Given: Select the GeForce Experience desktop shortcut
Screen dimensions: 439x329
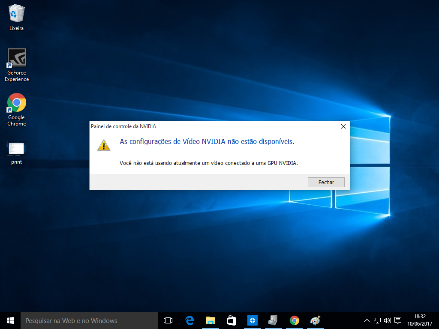Looking at the screenshot, I should tap(17, 65).
